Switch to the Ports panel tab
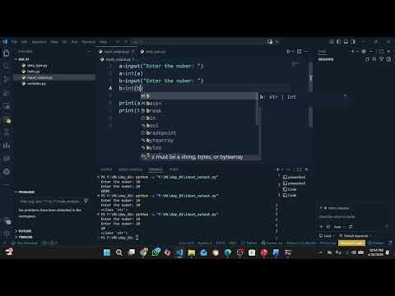Image resolution: width=395 pixels, height=296 pixels. coord(174,169)
